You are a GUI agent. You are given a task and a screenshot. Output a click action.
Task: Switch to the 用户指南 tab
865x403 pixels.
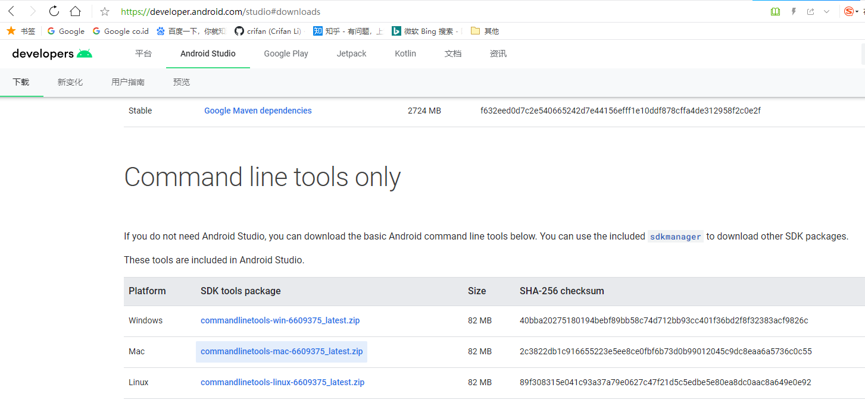128,82
